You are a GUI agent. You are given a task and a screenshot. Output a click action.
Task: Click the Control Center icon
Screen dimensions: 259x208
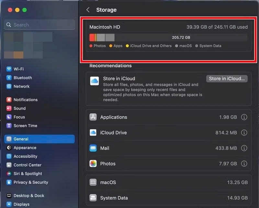[9, 165]
